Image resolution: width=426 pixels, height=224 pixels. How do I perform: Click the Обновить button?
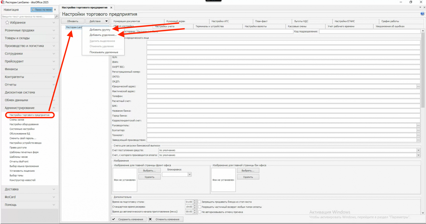coord(73,21)
